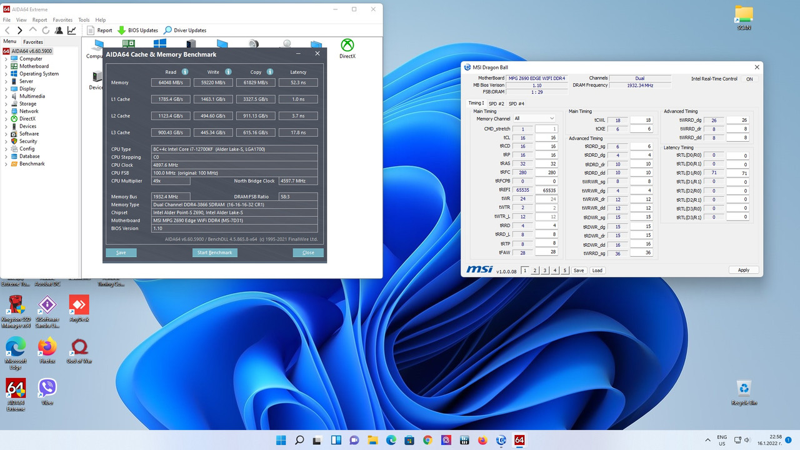Expand the Storage tree node
The image size is (800, 450).
(6, 104)
